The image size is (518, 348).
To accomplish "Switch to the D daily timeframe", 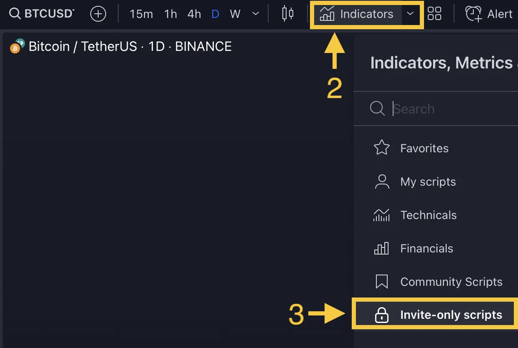I will coord(215,14).
